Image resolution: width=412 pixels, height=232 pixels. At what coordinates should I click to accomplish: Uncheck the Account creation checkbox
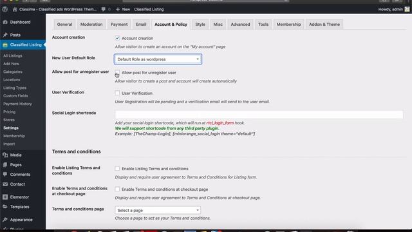pos(117,38)
